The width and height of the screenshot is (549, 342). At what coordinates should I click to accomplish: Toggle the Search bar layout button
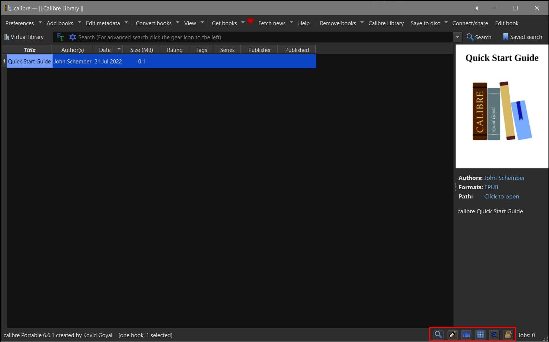[x=438, y=335]
